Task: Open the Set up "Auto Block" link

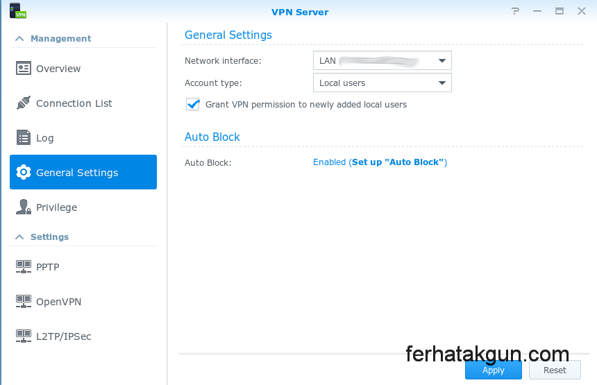Action: [x=398, y=162]
